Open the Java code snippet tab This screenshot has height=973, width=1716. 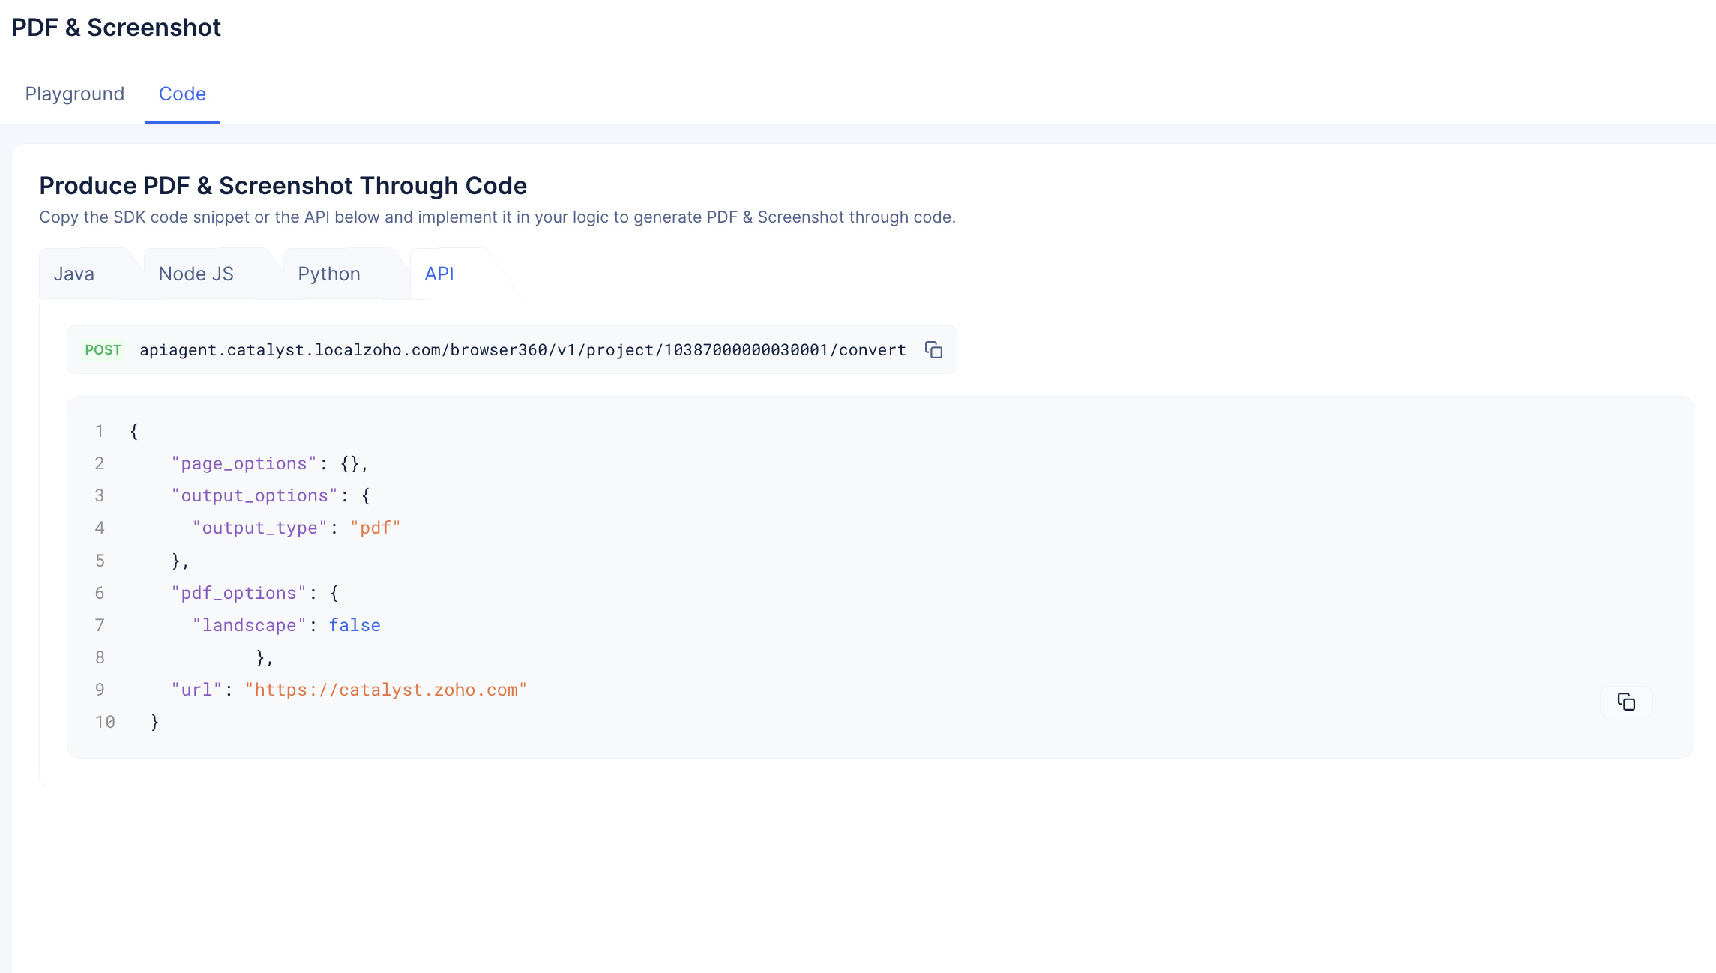click(73, 274)
